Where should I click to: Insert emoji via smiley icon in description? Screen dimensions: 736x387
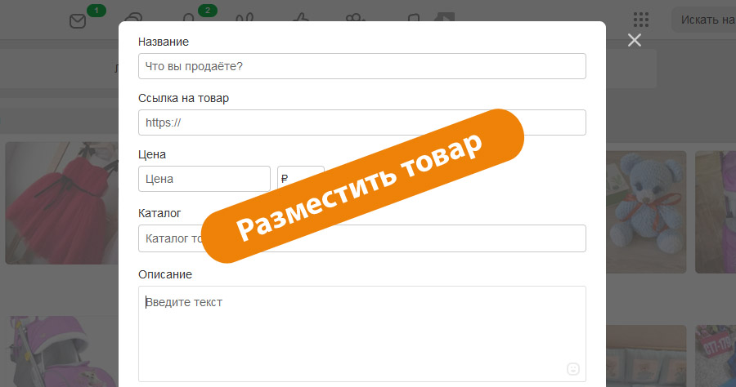tap(573, 369)
